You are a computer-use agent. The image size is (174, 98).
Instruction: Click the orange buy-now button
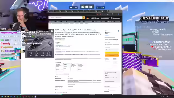pyautogui.click(x=112, y=55)
